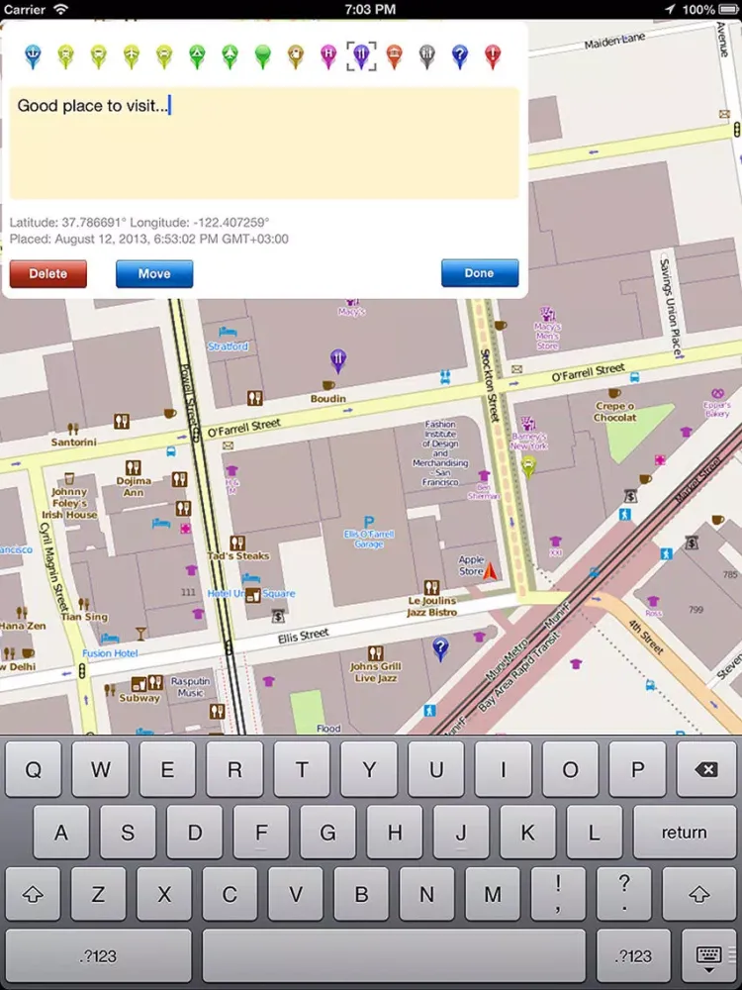Confirm the note with the Done button
Image resolution: width=742 pixels, height=990 pixels.
[x=480, y=273]
